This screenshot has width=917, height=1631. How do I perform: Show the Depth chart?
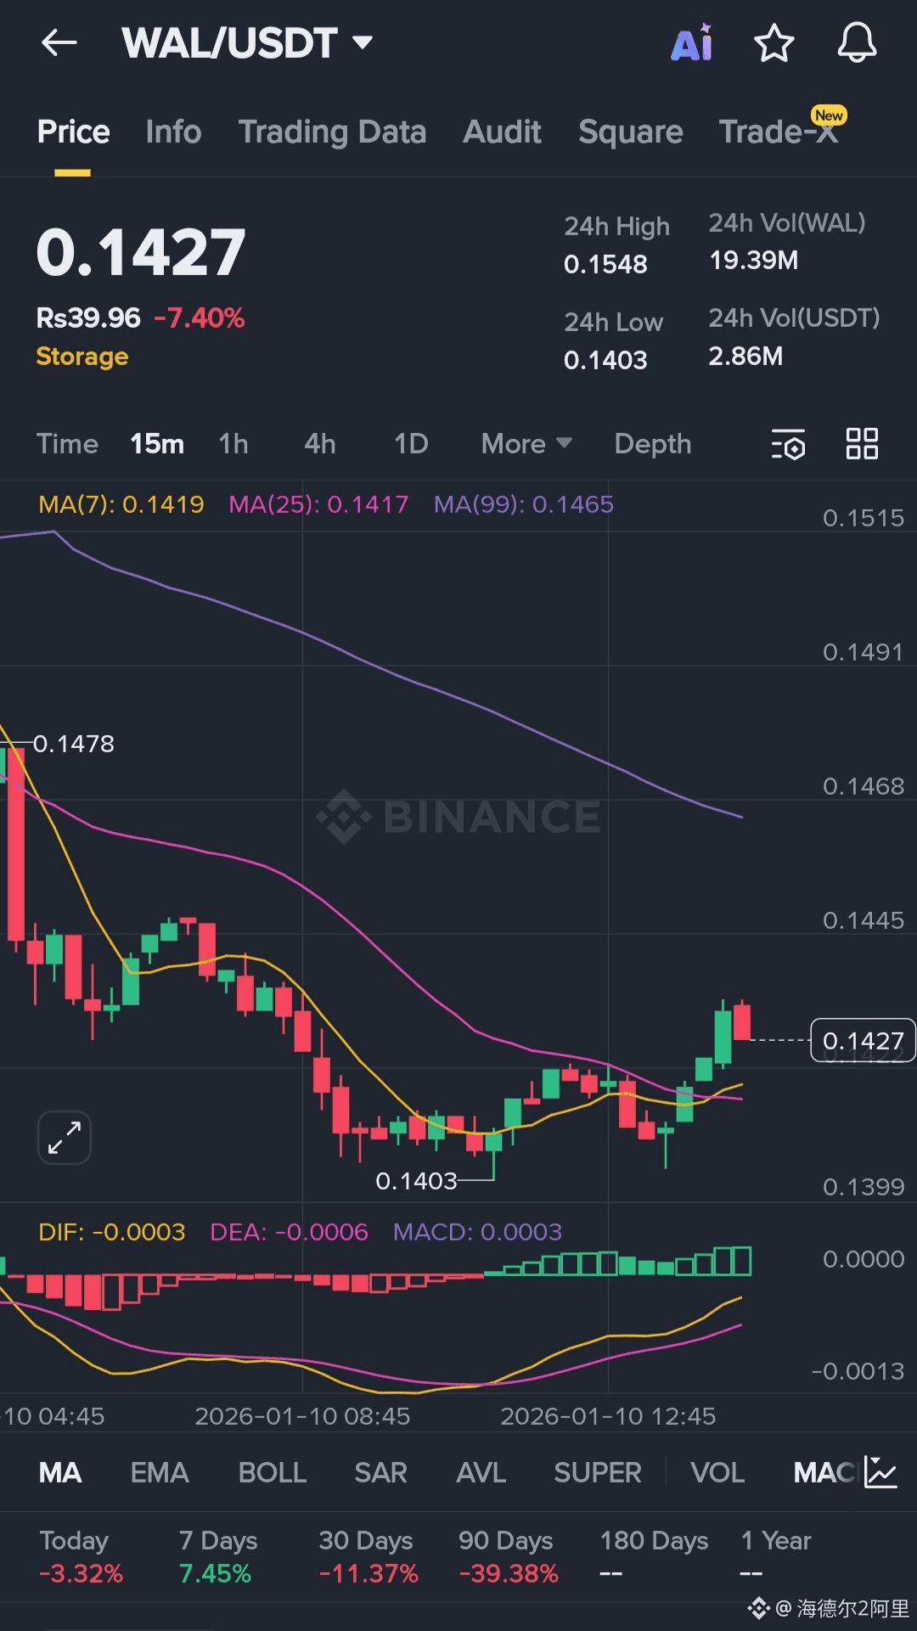point(652,444)
